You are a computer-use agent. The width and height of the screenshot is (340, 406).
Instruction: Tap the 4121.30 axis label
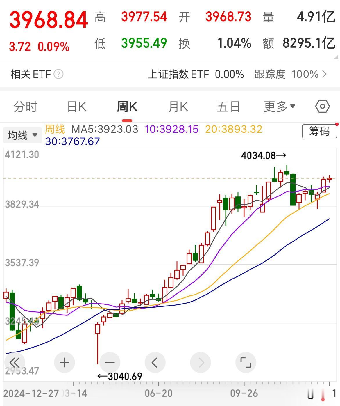(x=22, y=155)
